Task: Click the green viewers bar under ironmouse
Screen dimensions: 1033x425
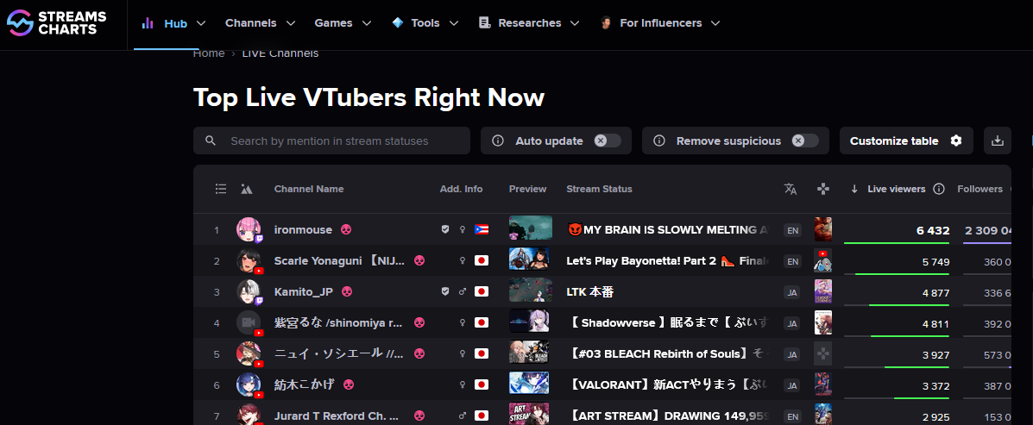Action: click(897, 243)
